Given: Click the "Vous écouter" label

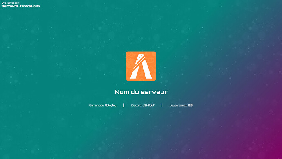Looking at the screenshot, I should [x=11, y=3].
